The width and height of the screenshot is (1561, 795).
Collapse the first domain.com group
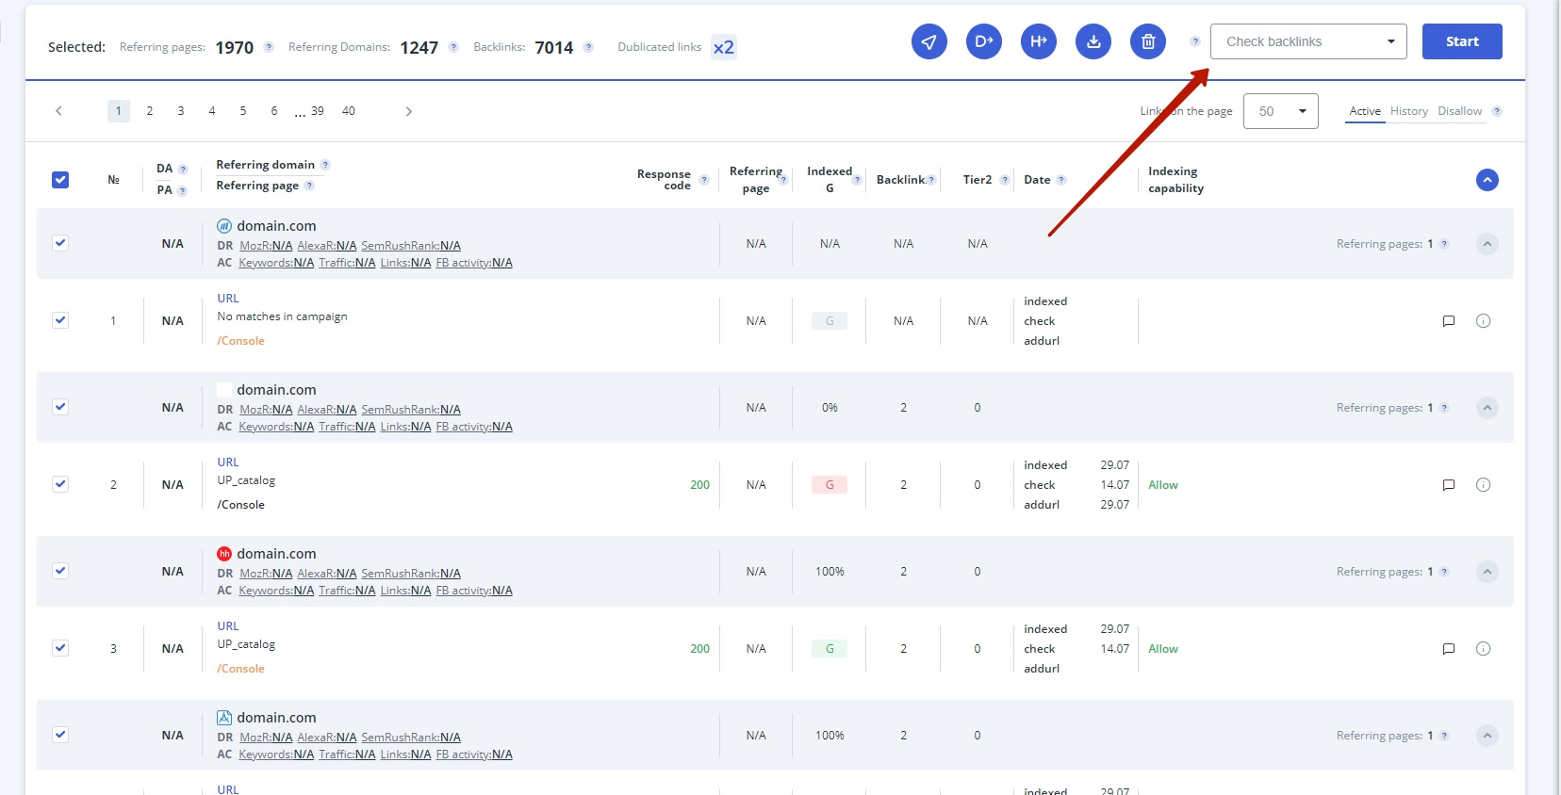1487,244
